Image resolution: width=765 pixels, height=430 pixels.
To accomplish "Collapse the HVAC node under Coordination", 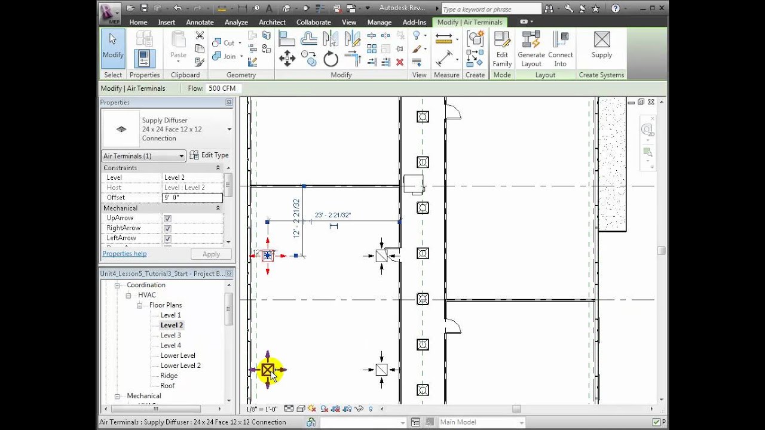I will [x=128, y=296].
